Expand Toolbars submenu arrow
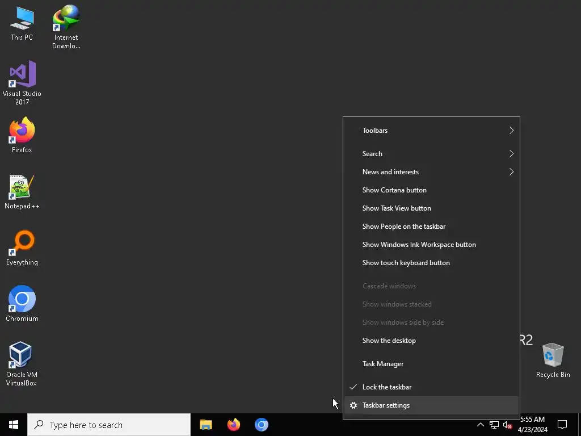581x436 pixels. pyautogui.click(x=511, y=130)
